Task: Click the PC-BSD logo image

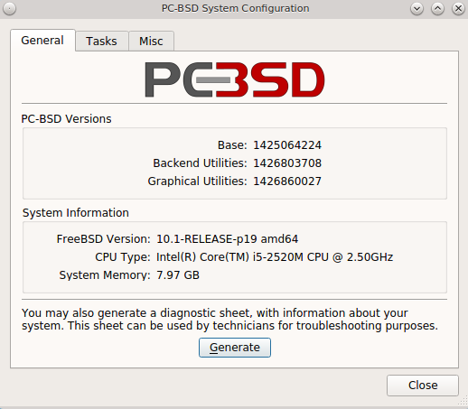Action: [x=235, y=79]
